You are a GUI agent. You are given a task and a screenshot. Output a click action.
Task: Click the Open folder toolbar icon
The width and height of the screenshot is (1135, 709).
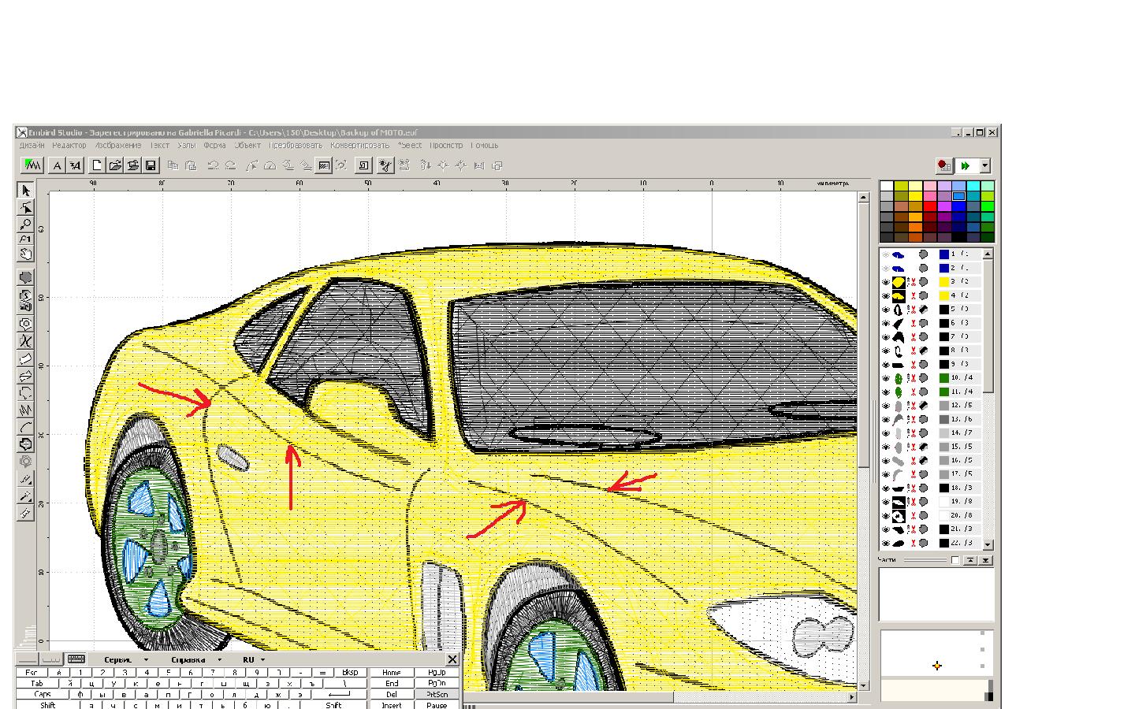tap(115, 165)
